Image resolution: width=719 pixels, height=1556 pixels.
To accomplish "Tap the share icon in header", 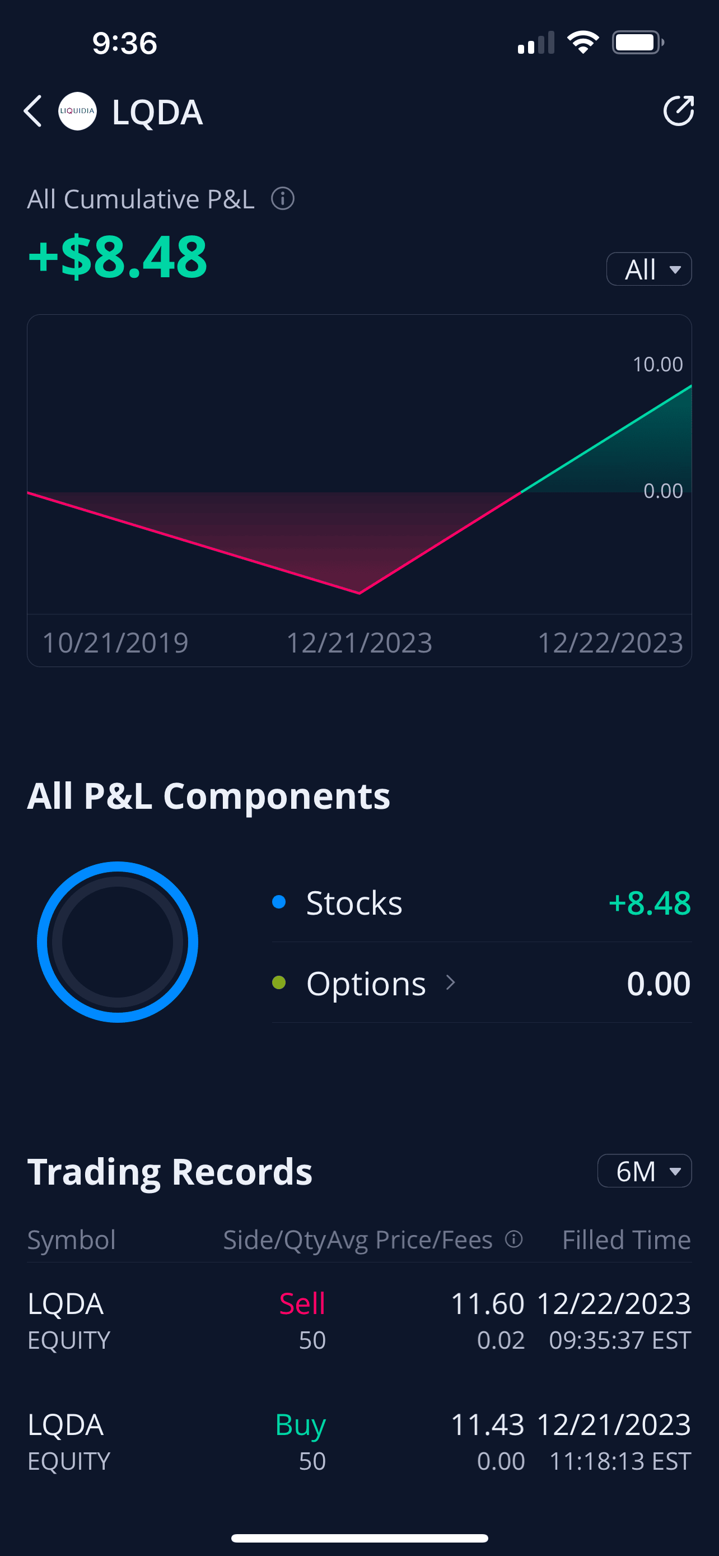I will click(x=678, y=111).
